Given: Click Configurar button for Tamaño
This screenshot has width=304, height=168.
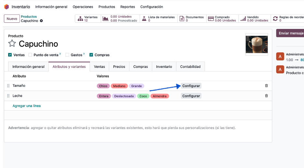Looking at the screenshot, I should pyautogui.click(x=191, y=86).
